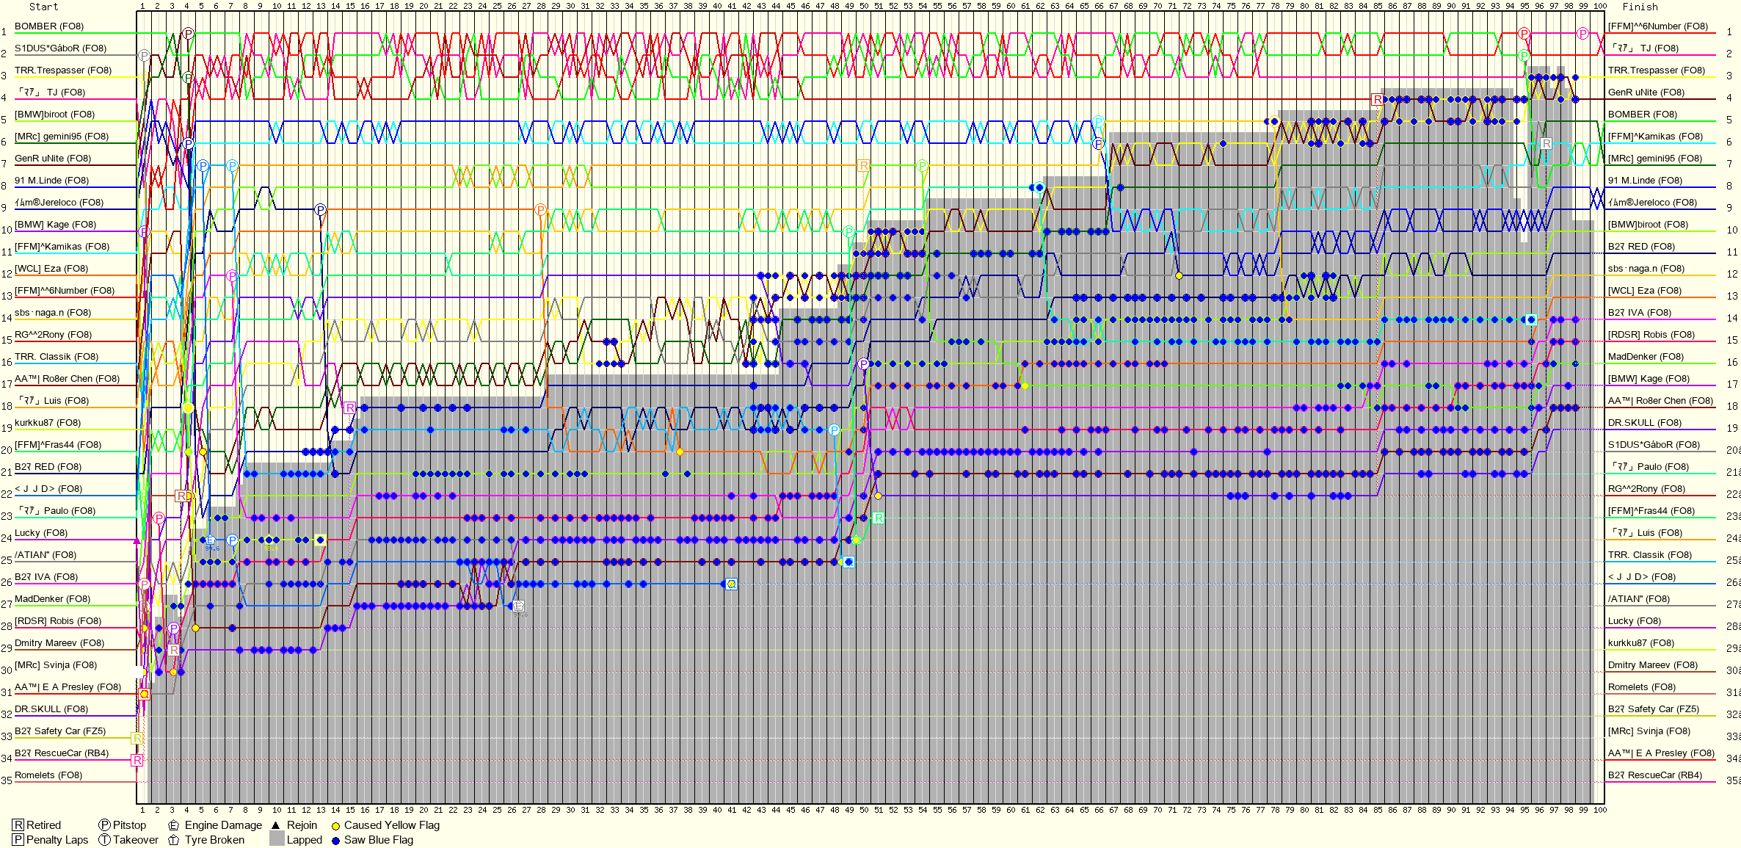Click the red Pitstop marker at lap 95
This screenshot has width=1741, height=848.
pos(1524,33)
